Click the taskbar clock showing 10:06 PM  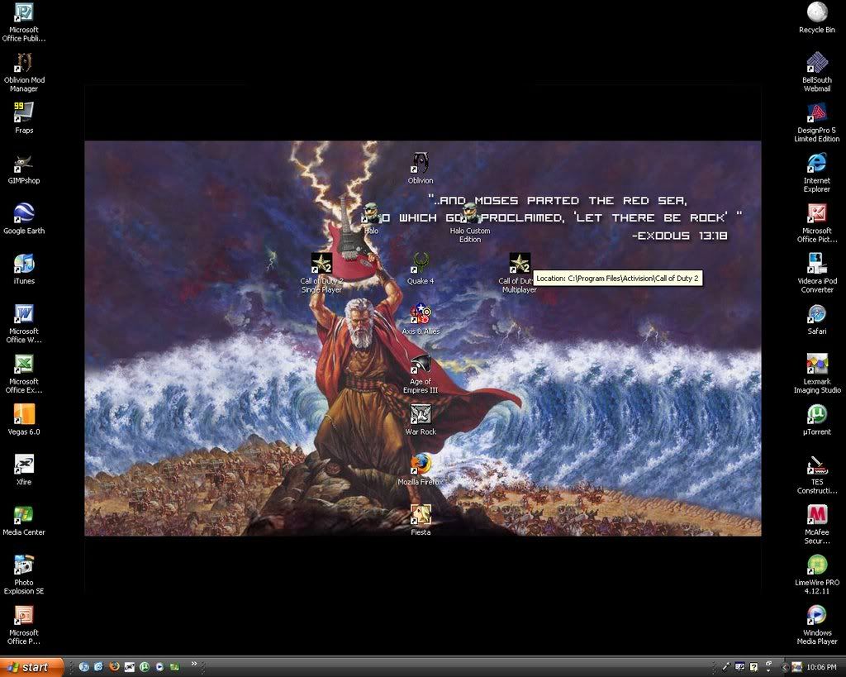(x=822, y=667)
